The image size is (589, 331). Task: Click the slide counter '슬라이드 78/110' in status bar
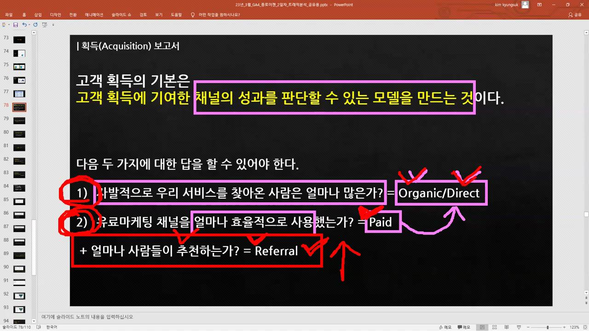pyautogui.click(x=16, y=327)
